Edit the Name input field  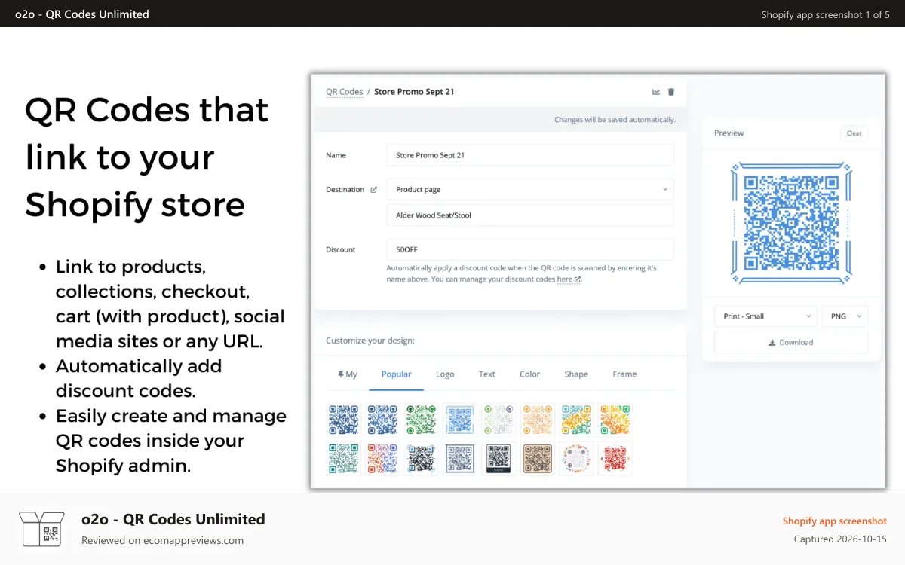[x=530, y=155]
